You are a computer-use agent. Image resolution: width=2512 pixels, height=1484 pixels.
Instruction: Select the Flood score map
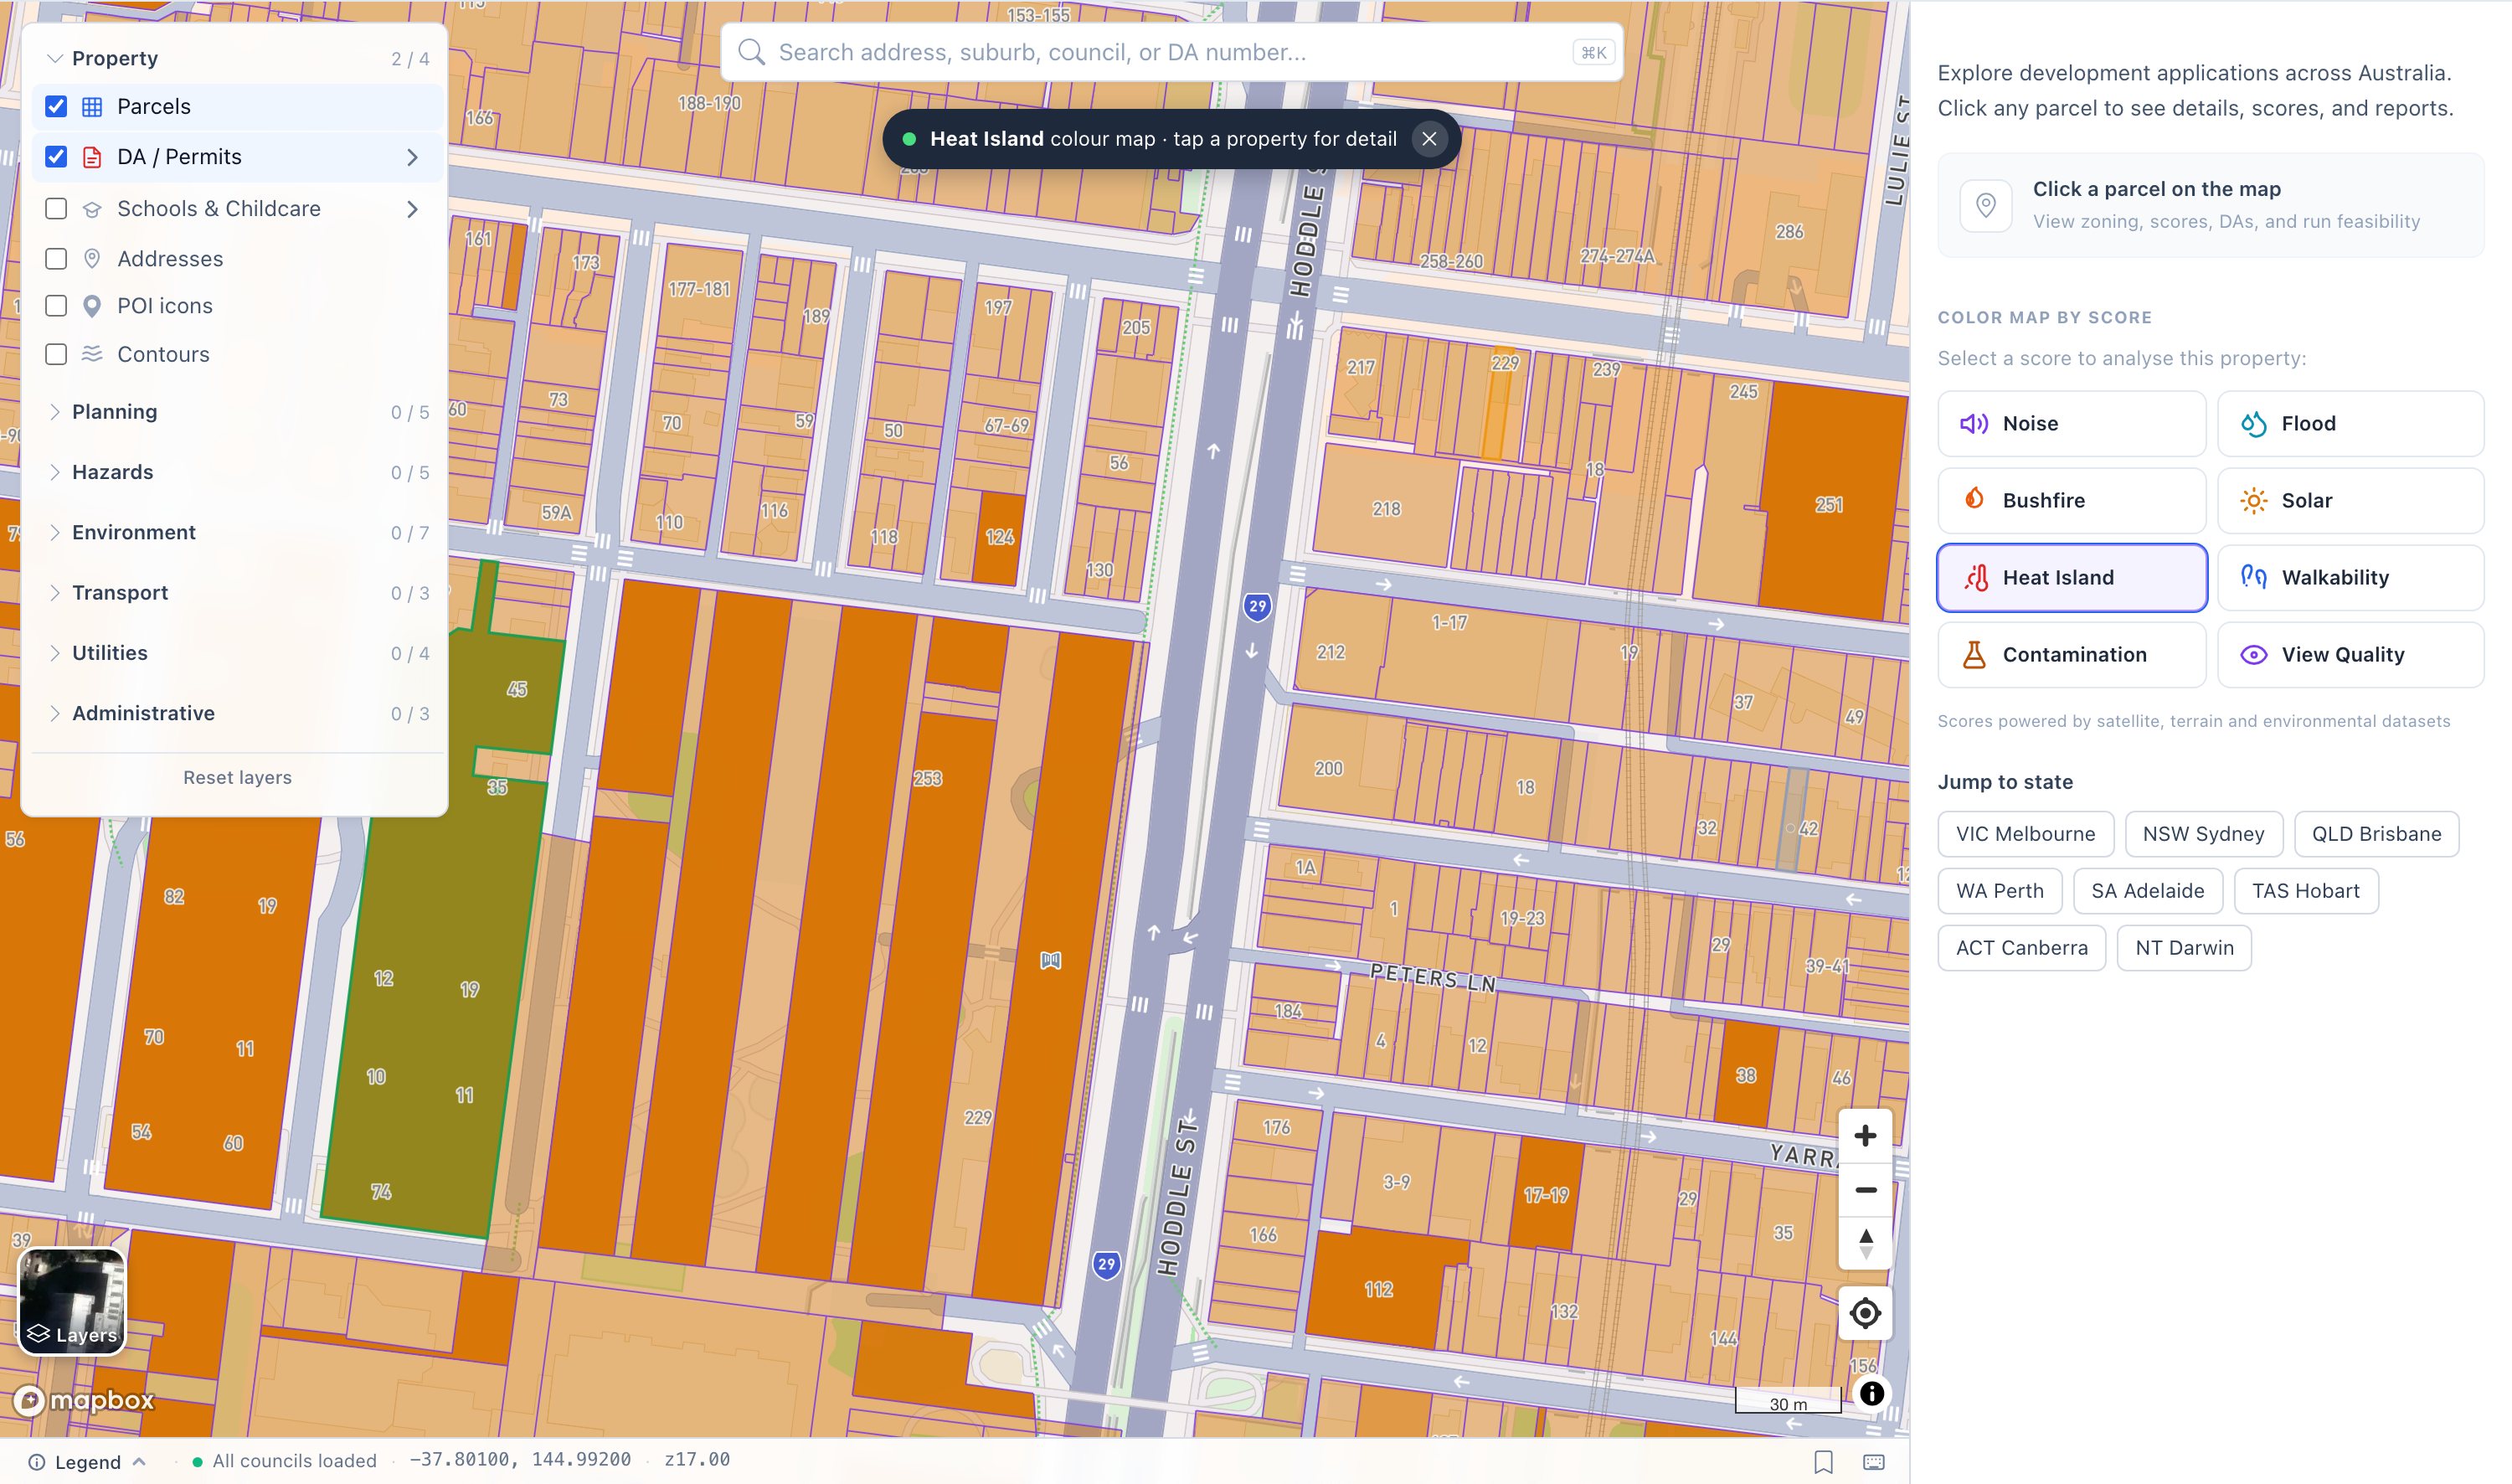click(x=2350, y=424)
